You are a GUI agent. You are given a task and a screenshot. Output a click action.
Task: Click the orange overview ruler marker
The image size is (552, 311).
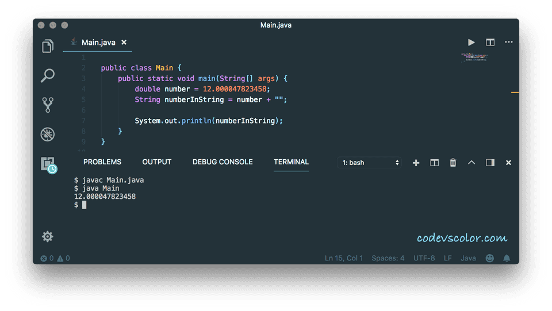point(515,93)
